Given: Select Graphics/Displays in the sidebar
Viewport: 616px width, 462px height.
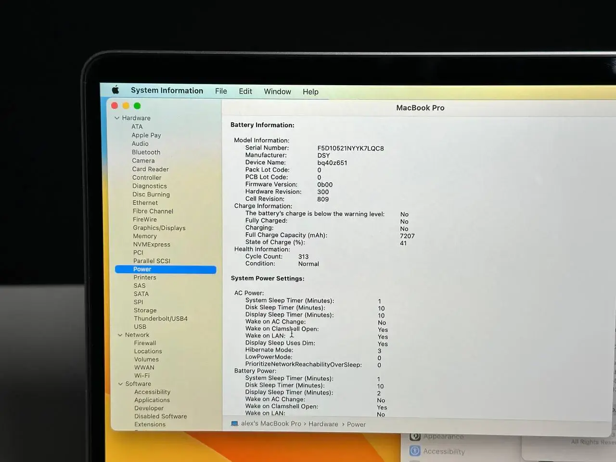Looking at the screenshot, I should [x=159, y=228].
